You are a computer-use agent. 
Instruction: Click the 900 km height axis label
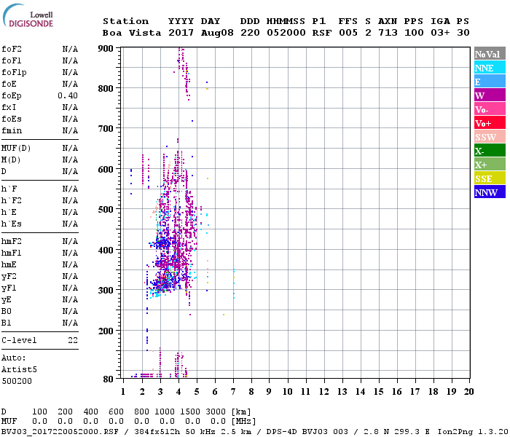(106, 49)
